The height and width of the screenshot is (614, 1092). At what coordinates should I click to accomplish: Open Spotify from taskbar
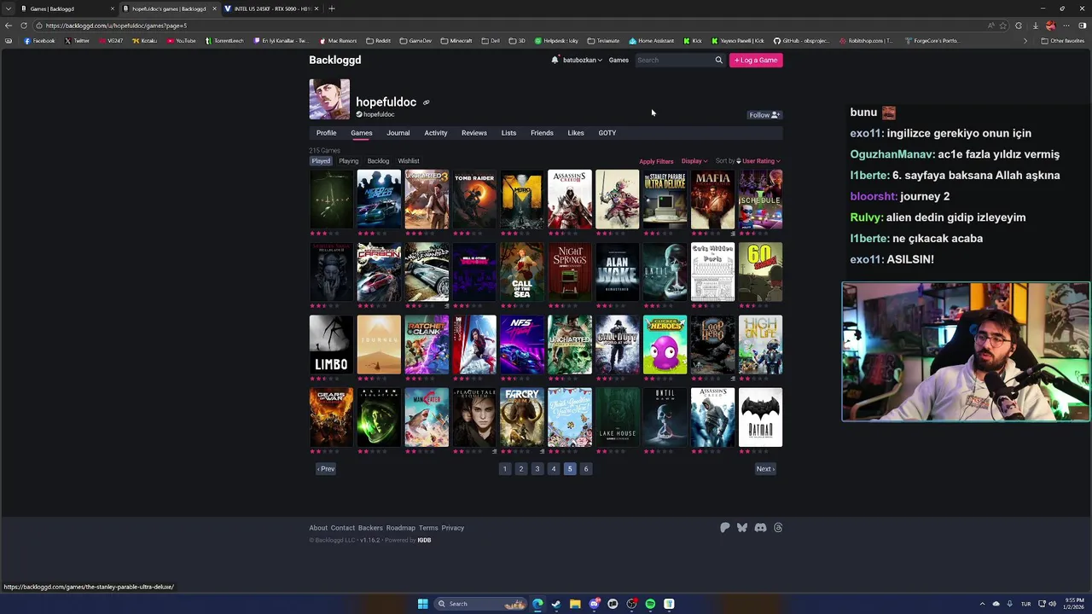pyautogui.click(x=650, y=604)
